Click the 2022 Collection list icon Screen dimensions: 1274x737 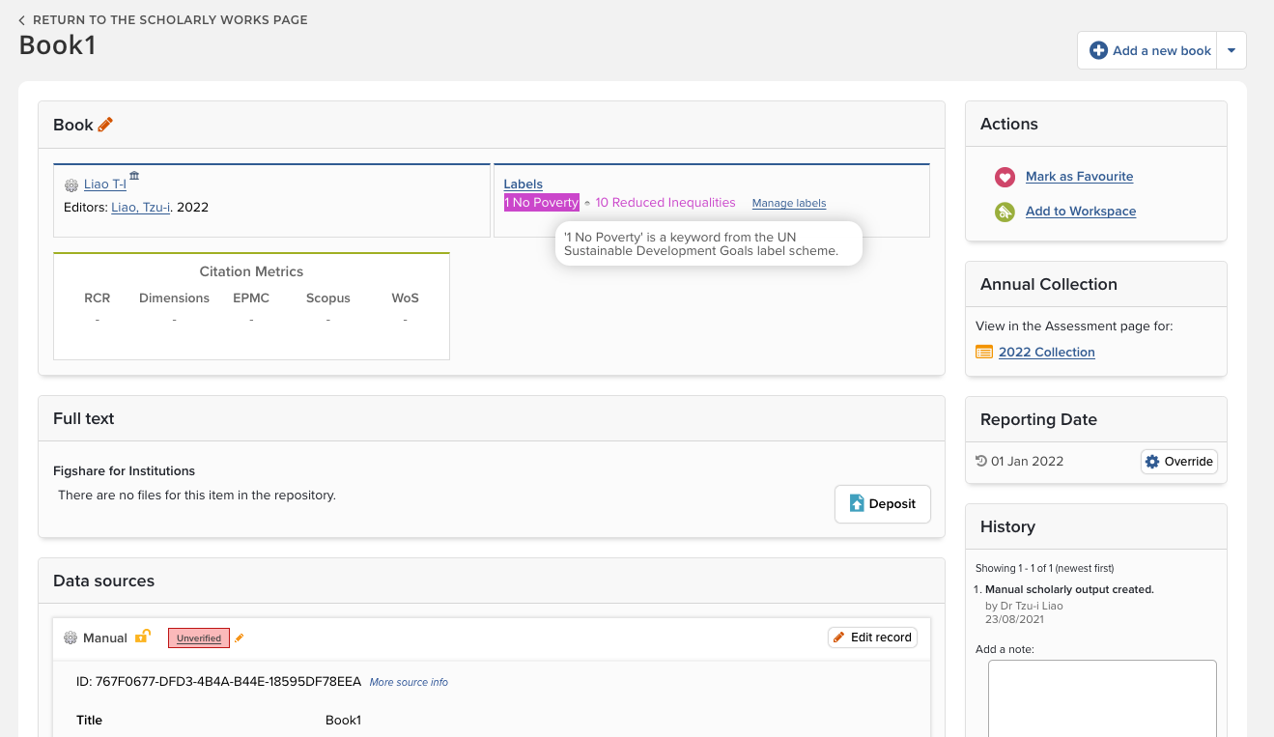tap(983, 353)
